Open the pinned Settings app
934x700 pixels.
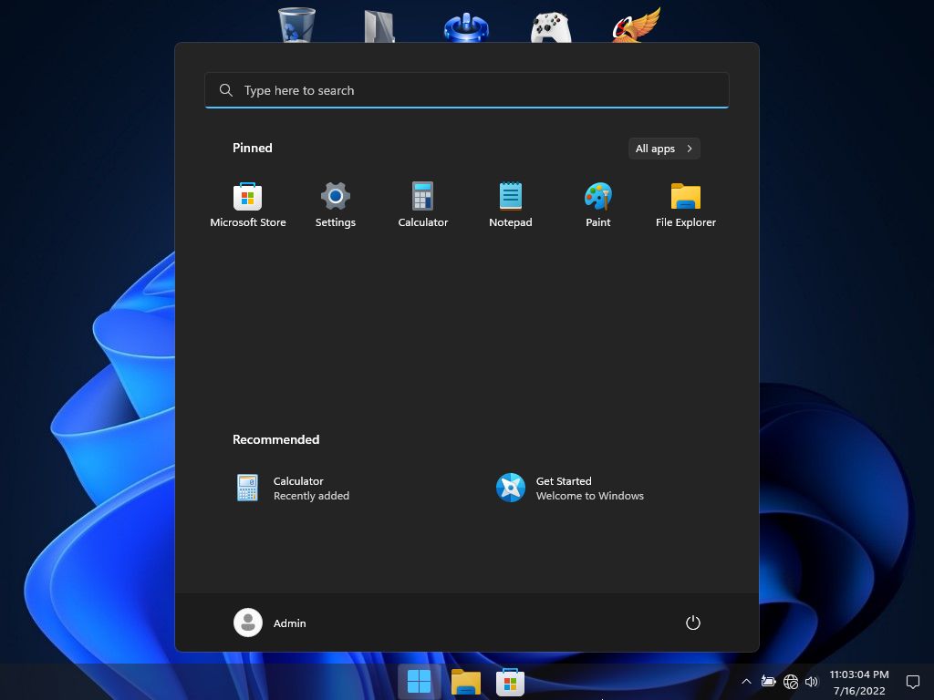click(336, 205)
